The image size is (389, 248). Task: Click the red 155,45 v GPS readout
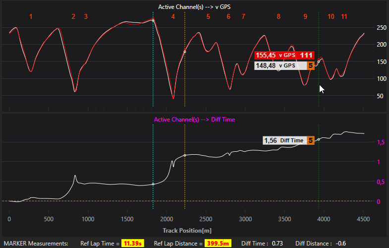point(276,55)
